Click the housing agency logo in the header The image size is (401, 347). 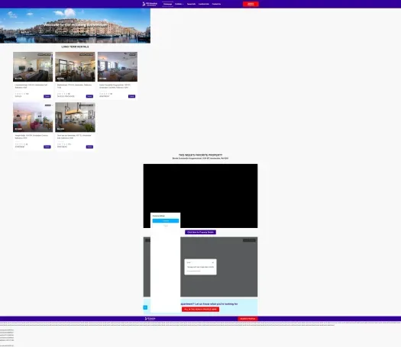click(150, 4)
